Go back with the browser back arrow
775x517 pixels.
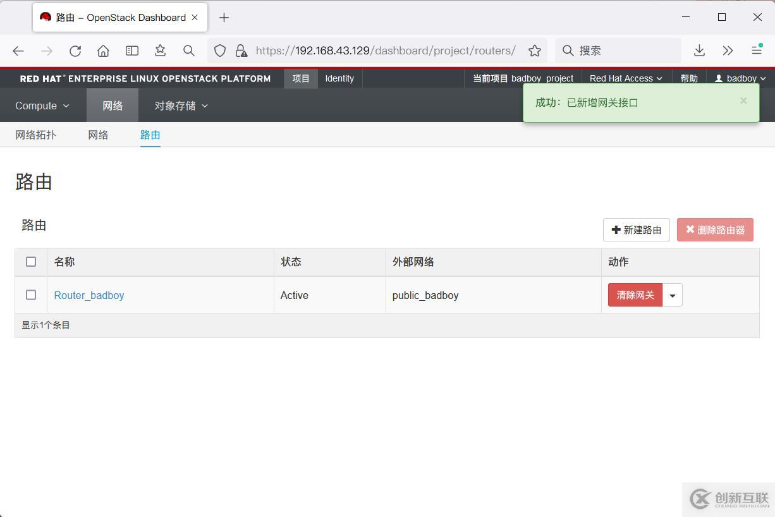(18, 51)
